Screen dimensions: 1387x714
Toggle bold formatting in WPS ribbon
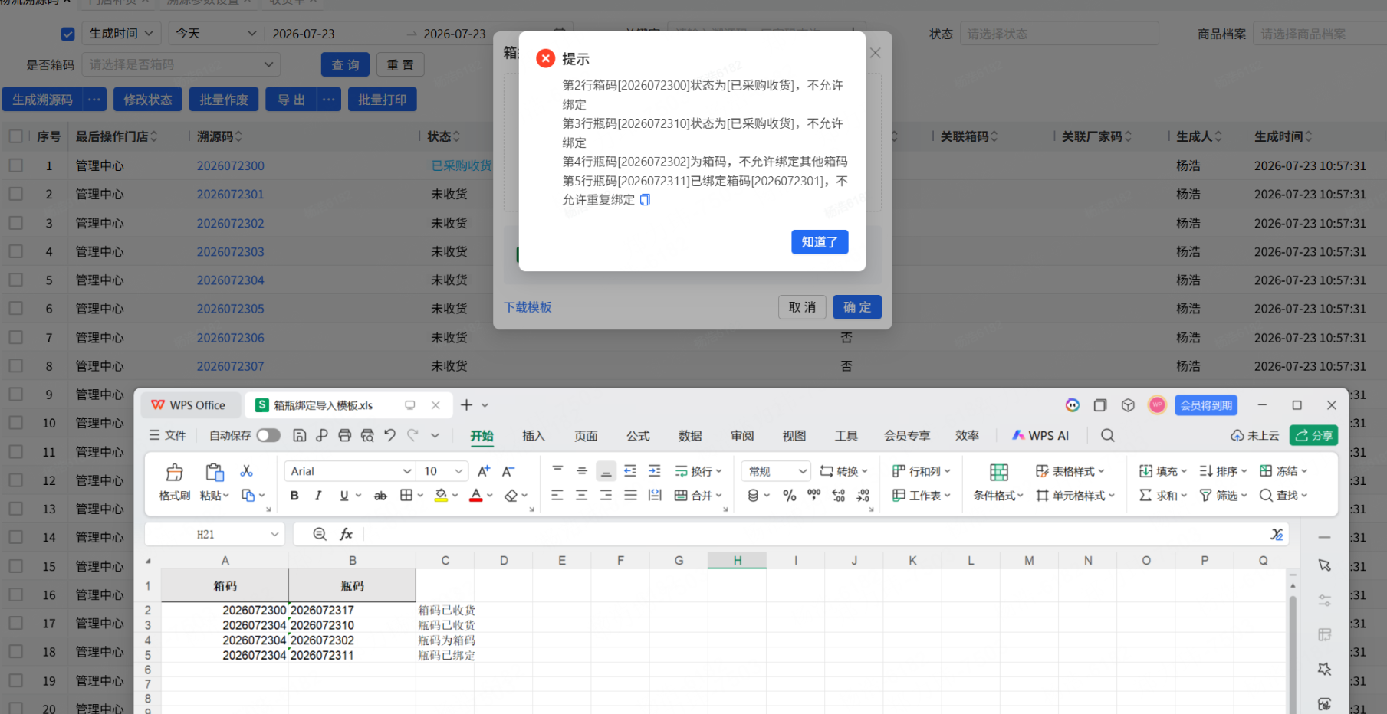coord(294,496)
